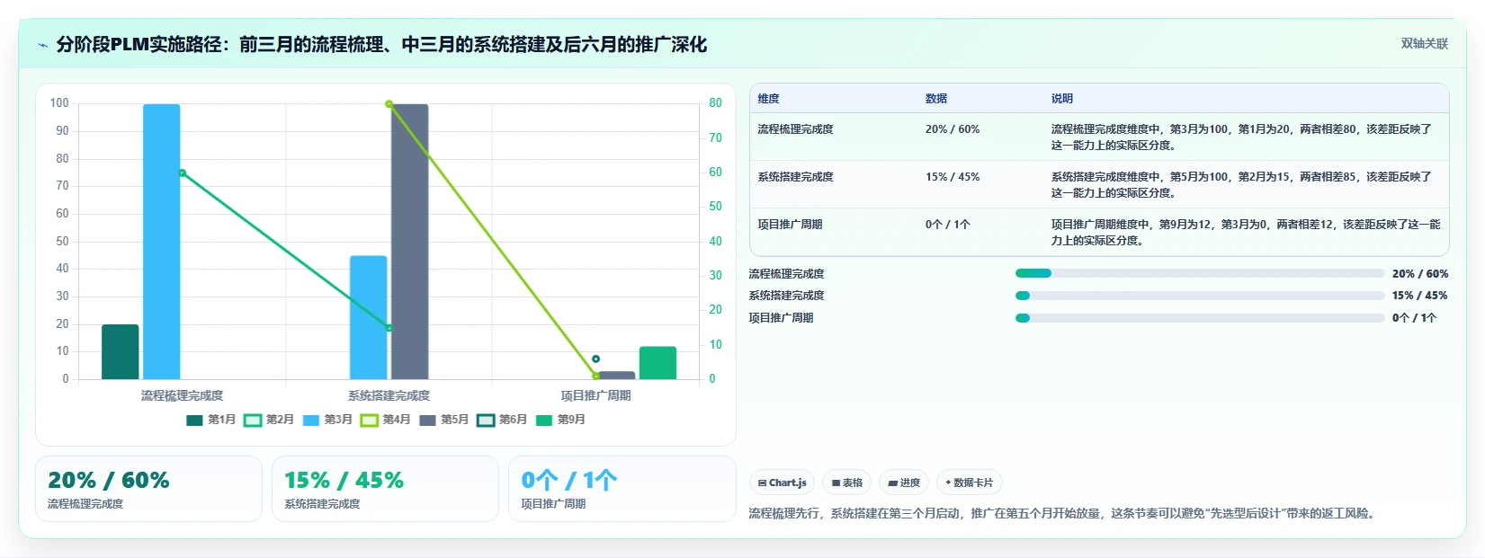Click the footer note starting 流程梳理先行

click(x=1063, y=514)
